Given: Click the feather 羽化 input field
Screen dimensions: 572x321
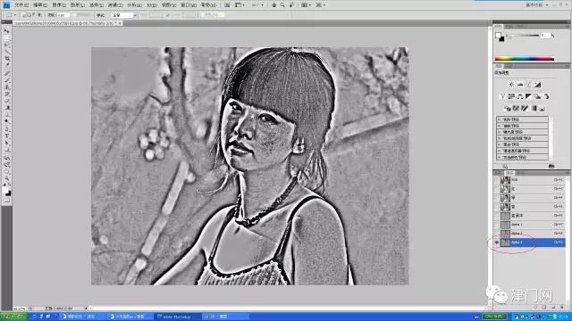Looking at the screenshot, I should [63, 15].
